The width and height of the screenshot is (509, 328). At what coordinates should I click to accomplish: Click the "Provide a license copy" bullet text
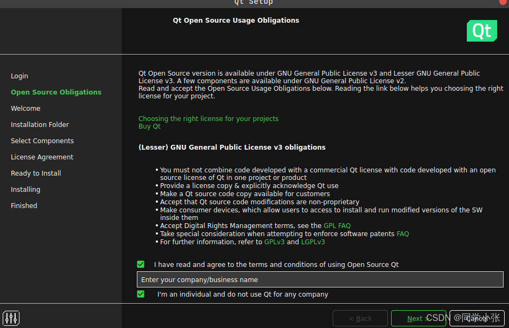coord(249,186)
